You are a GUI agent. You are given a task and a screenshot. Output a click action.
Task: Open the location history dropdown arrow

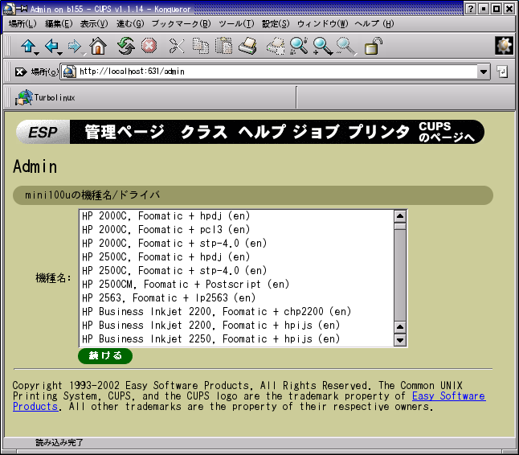(x=484, y=72)
